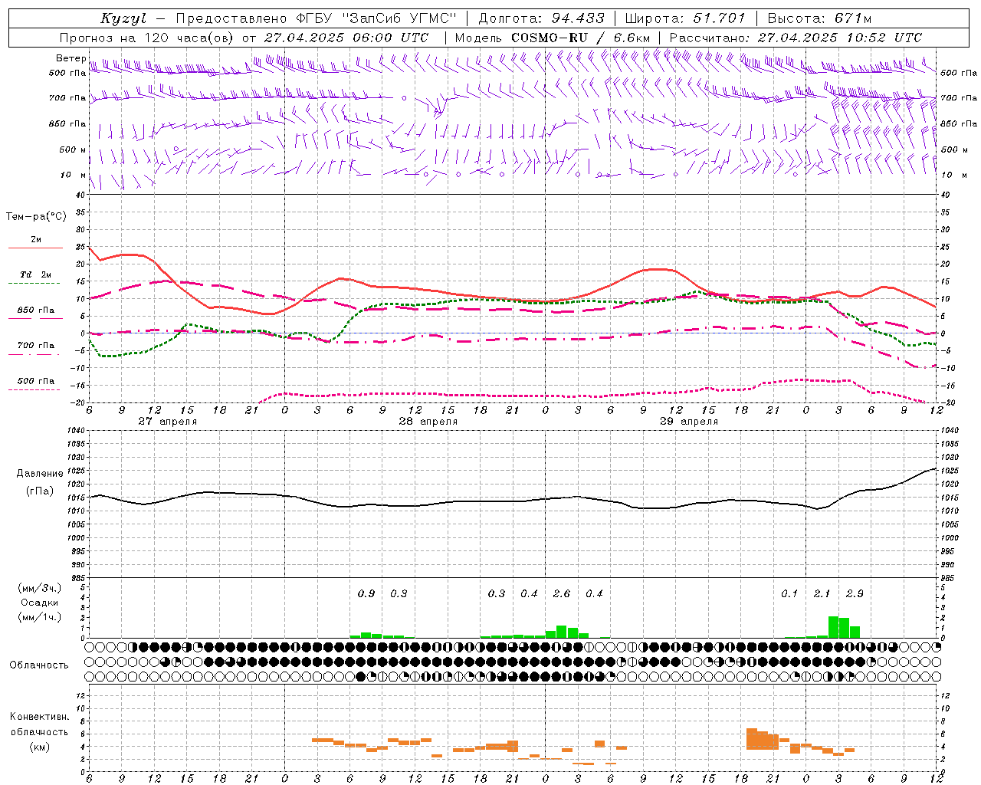Click the '(мм/1ч.)' hourly precipitation unit label
The width and height of the screenshot is (981, 785).
[x=41, y=618]
